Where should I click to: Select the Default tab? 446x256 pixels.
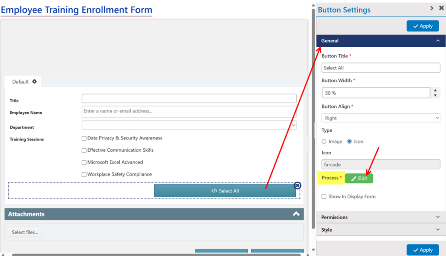(x=20, y=82)
